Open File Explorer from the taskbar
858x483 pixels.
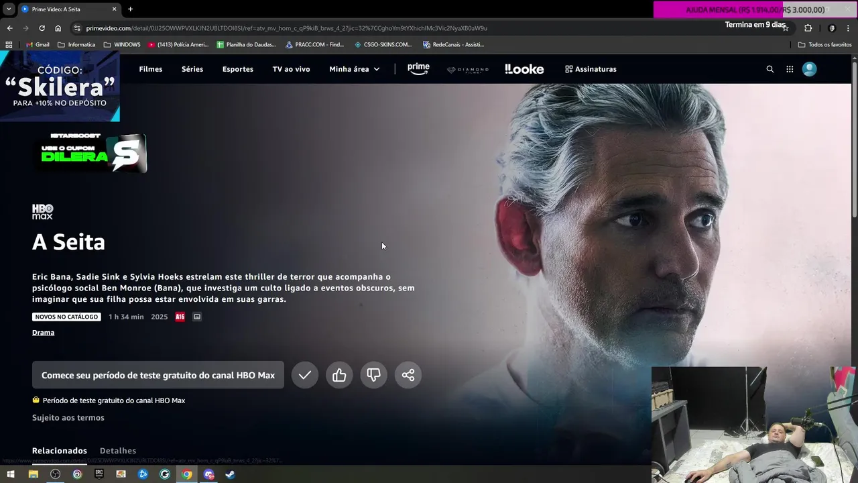33,474
